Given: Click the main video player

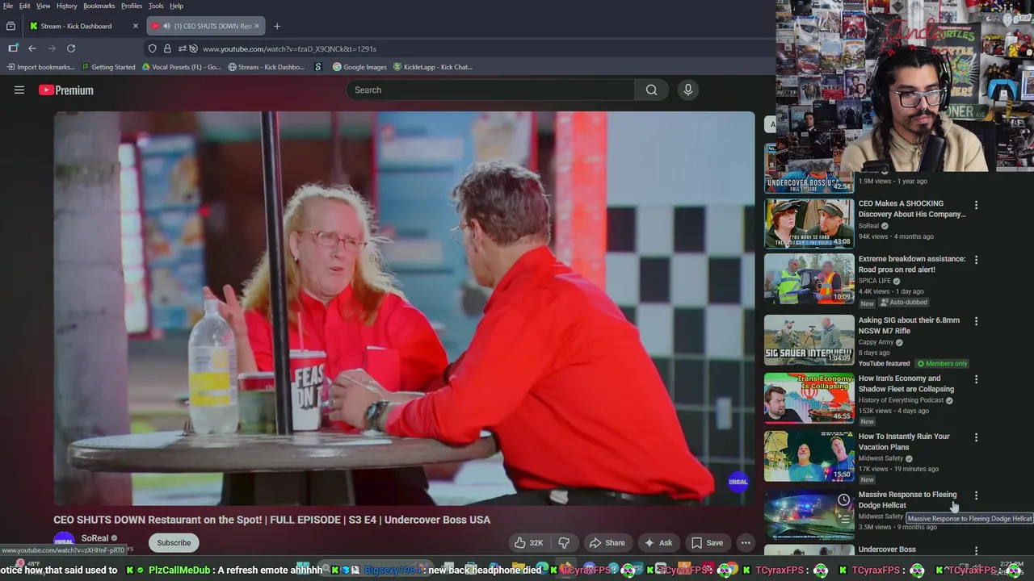Looking at the screenshot, I should click(404, 308).
